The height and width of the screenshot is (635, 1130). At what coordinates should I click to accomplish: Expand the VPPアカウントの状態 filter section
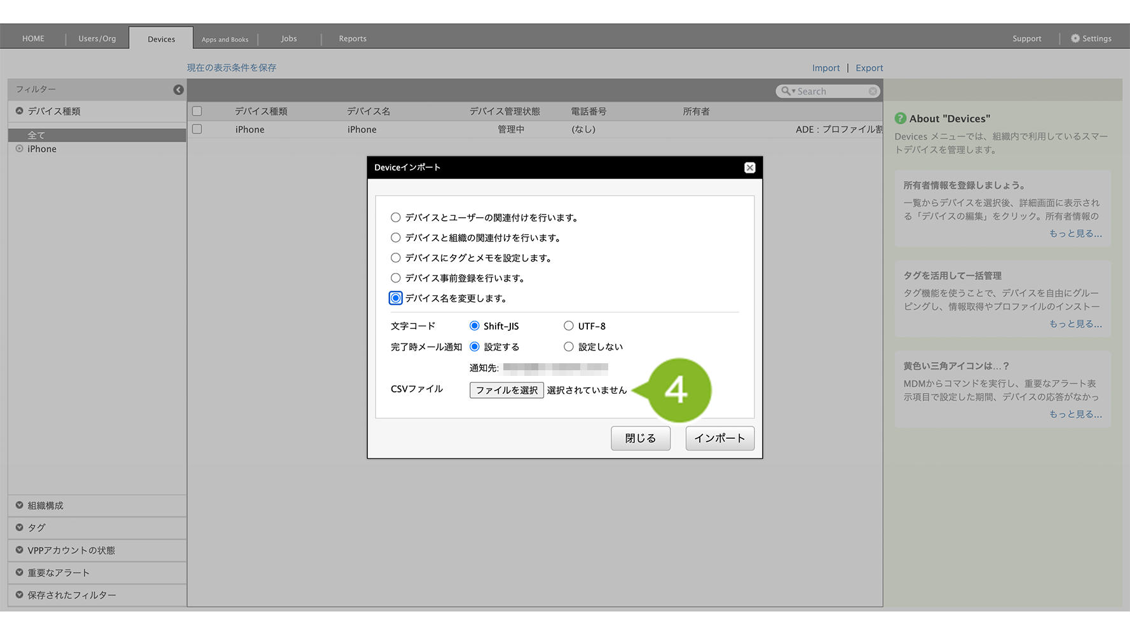20,550
